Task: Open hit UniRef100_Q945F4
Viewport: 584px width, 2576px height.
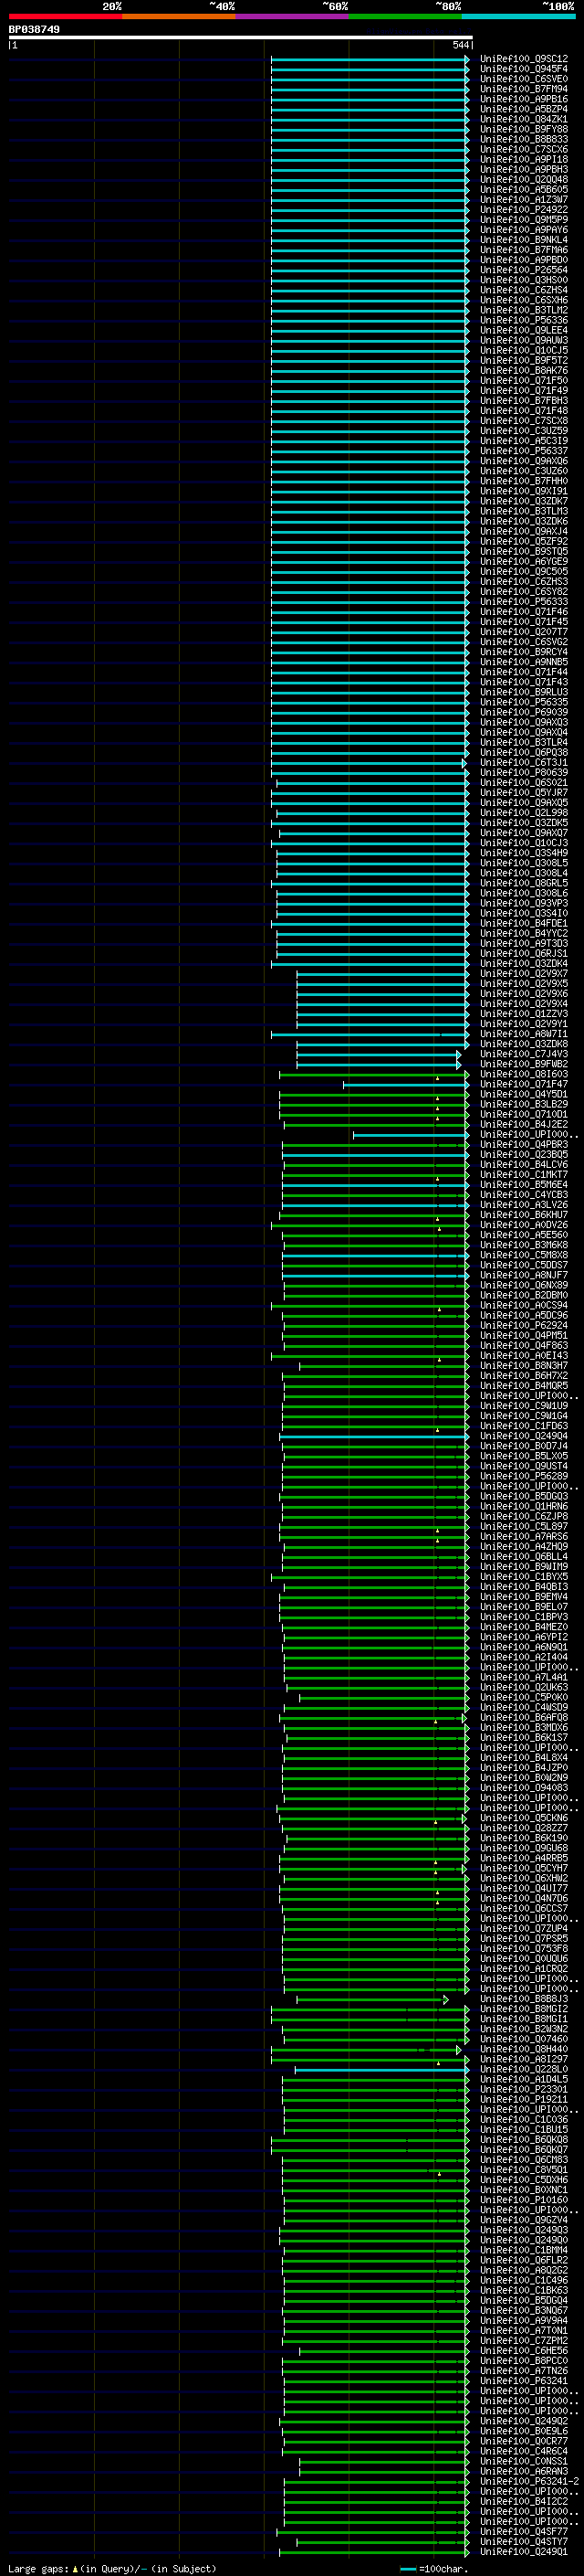Action: pos(523,69)
